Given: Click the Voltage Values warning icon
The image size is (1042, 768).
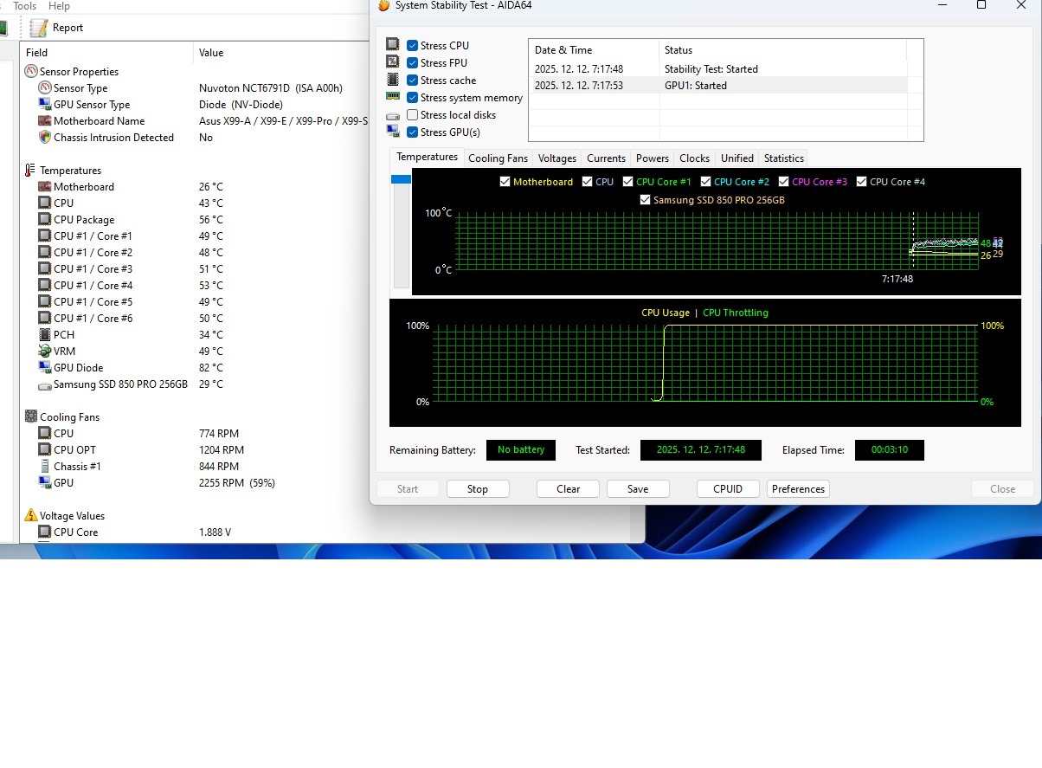Looking at the screenshot, I should coord(31,516).
